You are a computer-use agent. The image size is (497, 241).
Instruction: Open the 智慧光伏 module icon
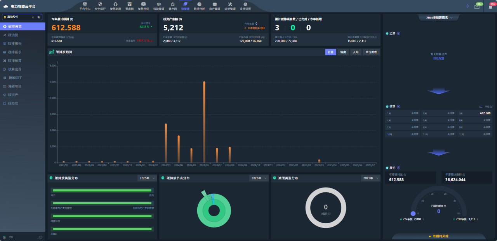tap(143, 4)
